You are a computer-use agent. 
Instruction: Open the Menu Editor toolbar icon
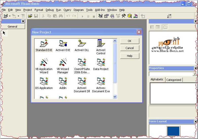[23, 16]
